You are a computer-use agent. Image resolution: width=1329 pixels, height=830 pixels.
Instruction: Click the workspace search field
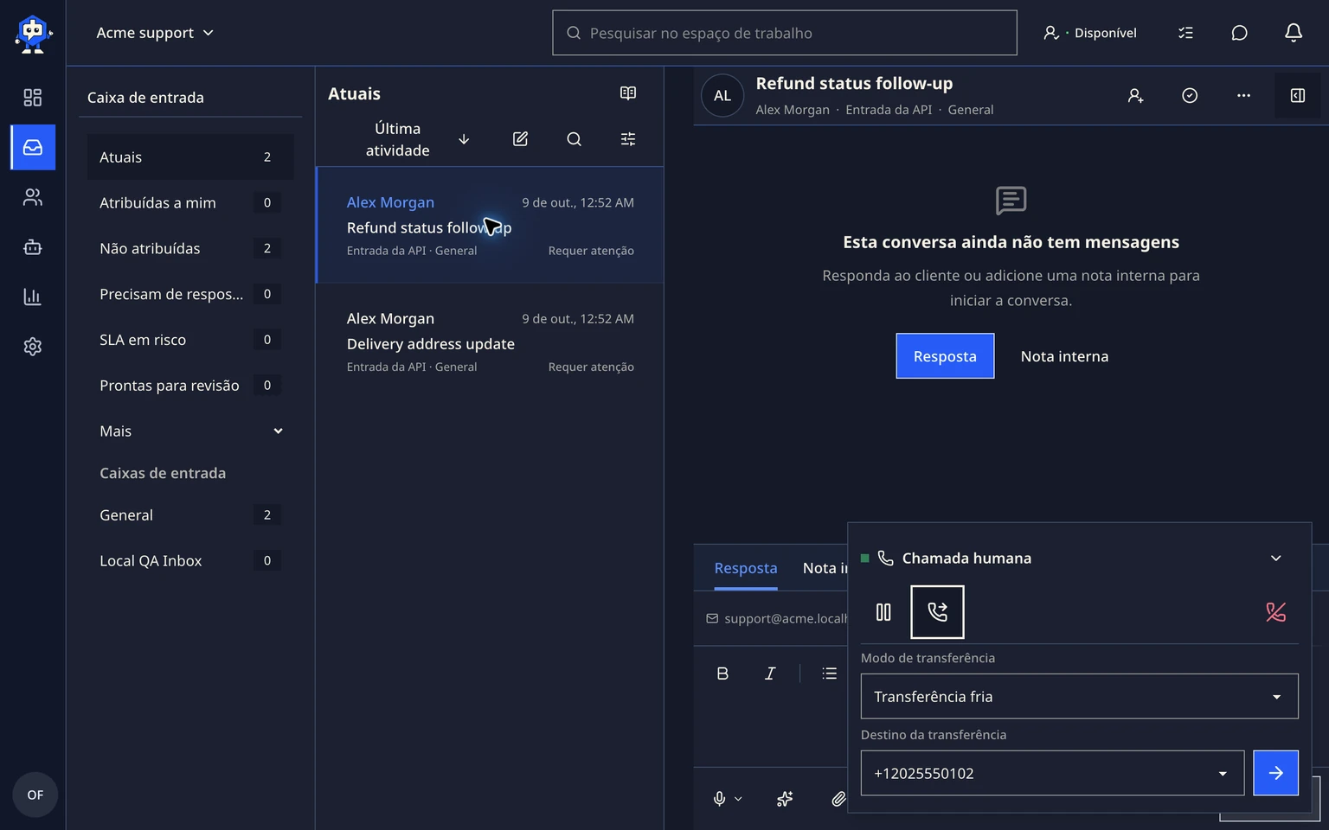[785, 33]
